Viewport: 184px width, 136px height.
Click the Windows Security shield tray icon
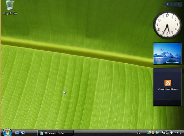click(153, 133)
